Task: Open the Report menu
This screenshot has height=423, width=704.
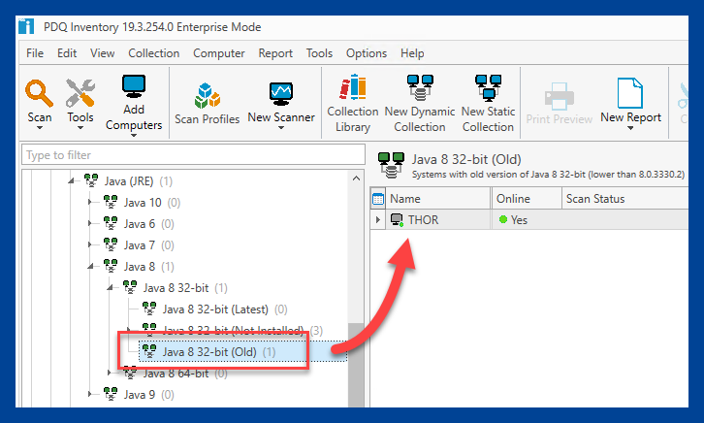Action: pyautogui.click(x=275, y=53)
